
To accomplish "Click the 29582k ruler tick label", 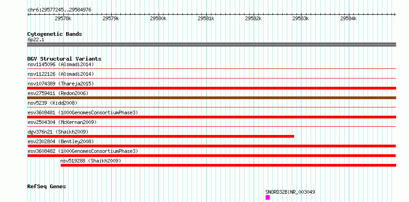I will [253, 18].
